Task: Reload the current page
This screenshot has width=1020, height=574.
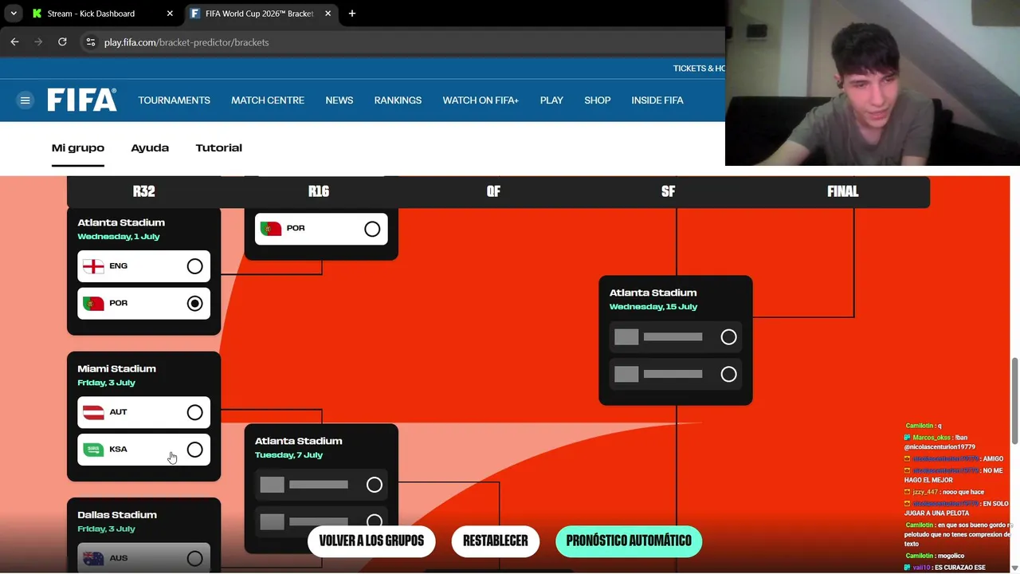Action: pos(62,41)
